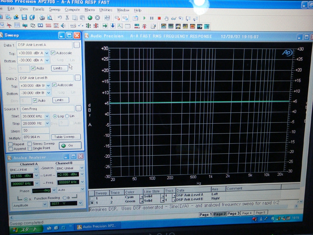Enable the Single Point checkbox

tap(30, 149)
